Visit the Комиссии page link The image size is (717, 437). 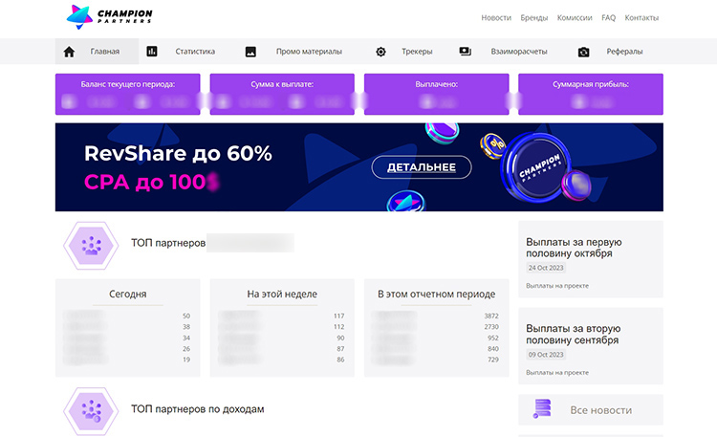(575, 17)
